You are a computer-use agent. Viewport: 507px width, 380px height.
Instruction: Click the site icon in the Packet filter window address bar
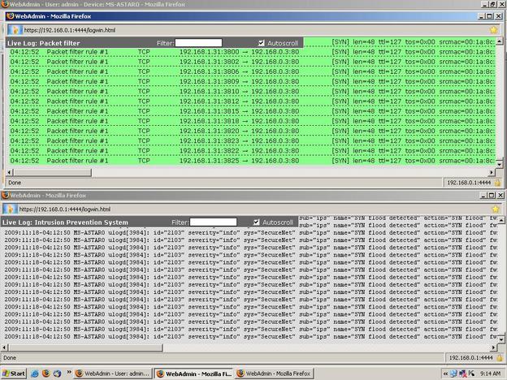tap(15, 30)
